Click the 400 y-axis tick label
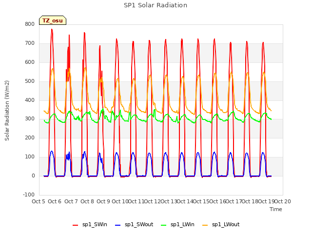312x234 pixels. [30, 100]
